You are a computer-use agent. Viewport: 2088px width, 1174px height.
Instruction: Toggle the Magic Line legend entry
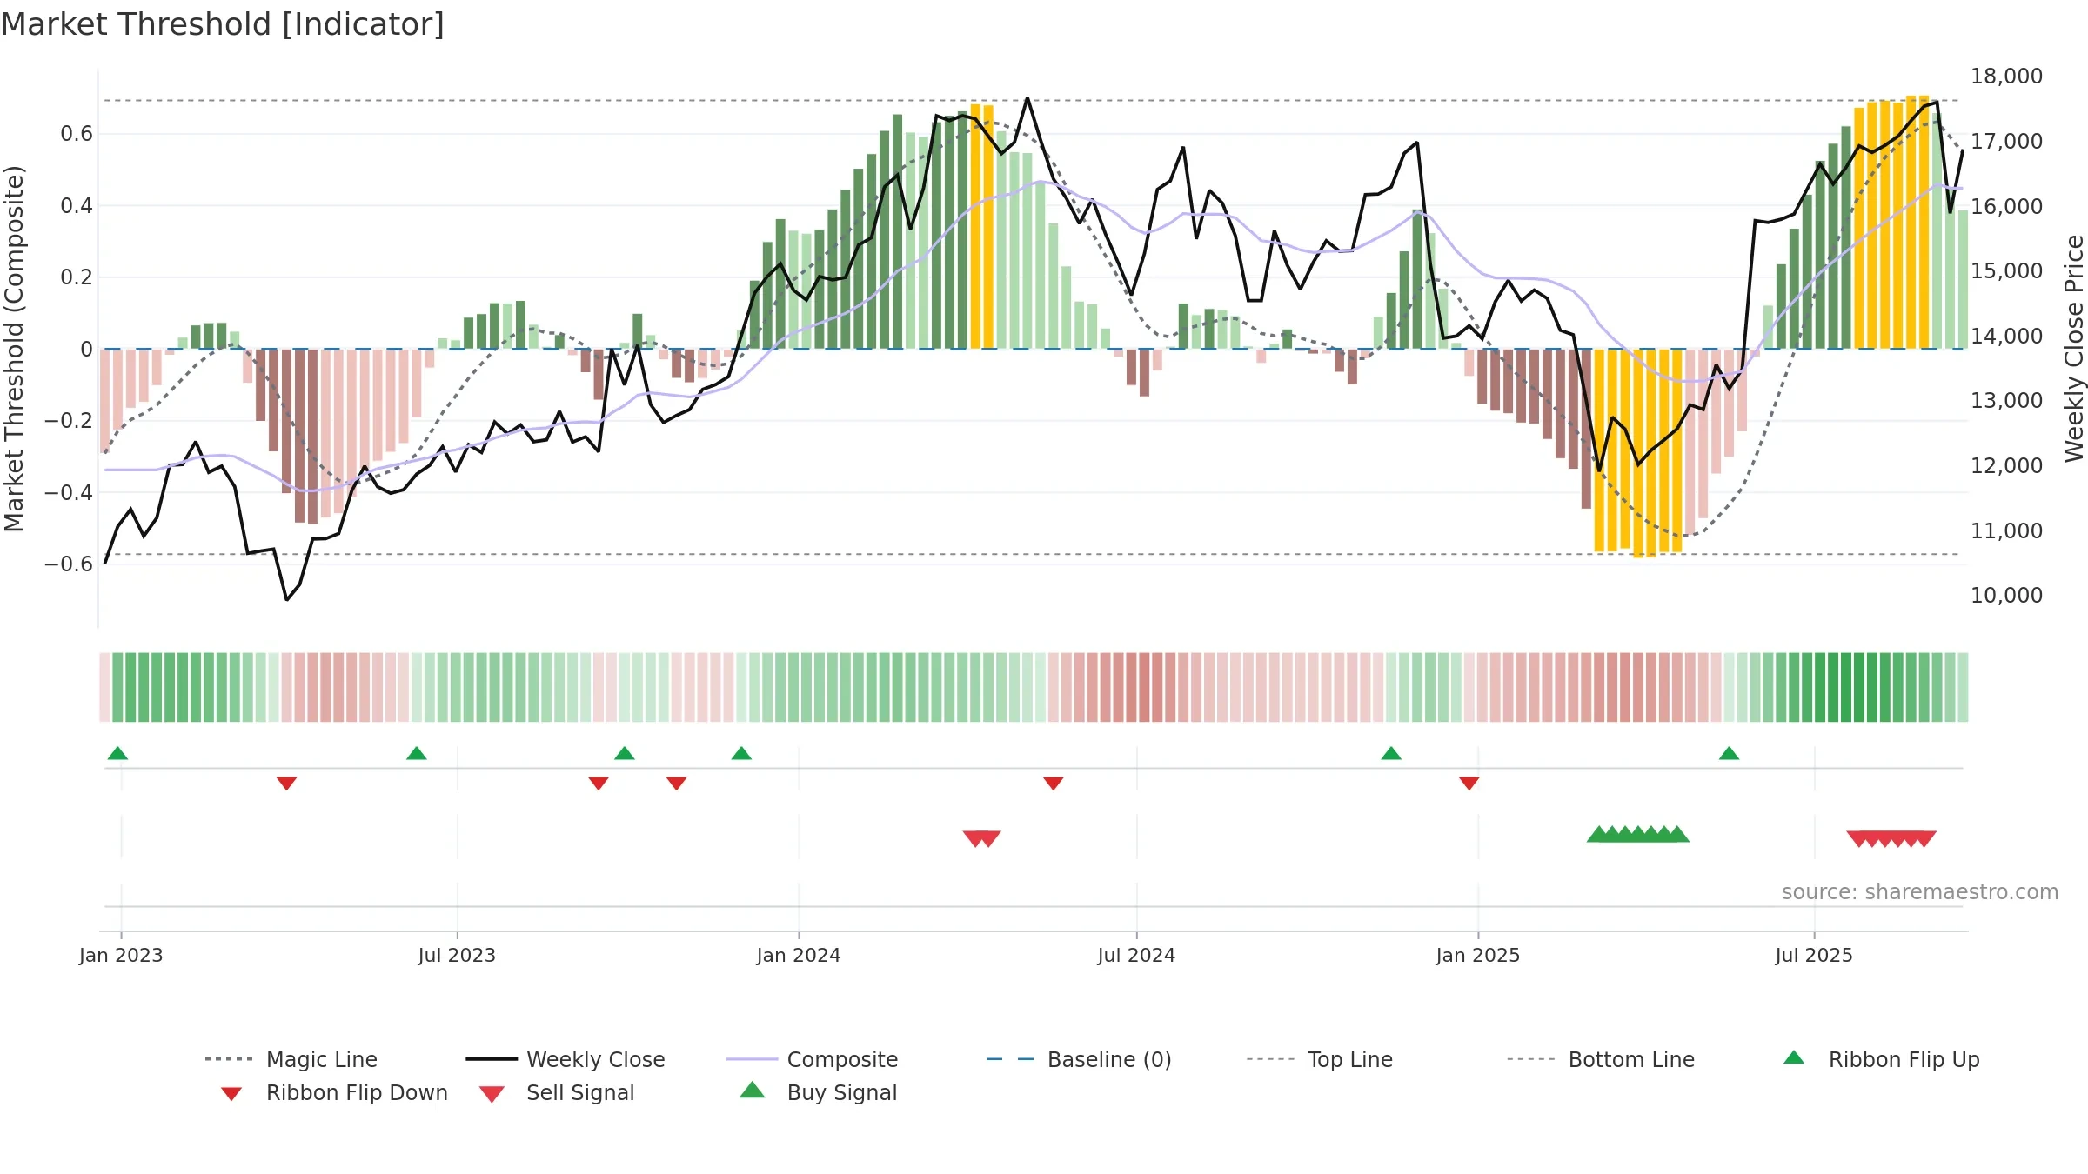click(291, 1059)
